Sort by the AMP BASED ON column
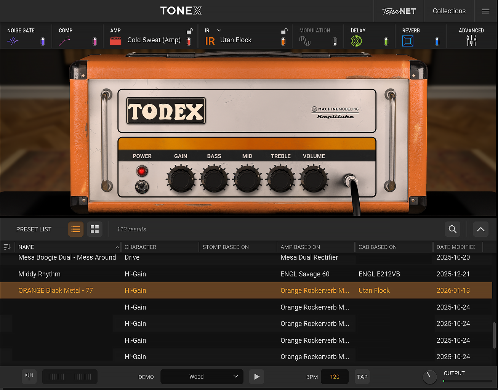The width and height of the screenshot is (498, 390). [316, 247]
